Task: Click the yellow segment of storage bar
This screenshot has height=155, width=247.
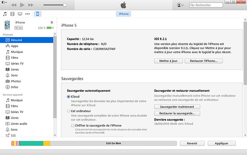Action: [x=47, y=143]
